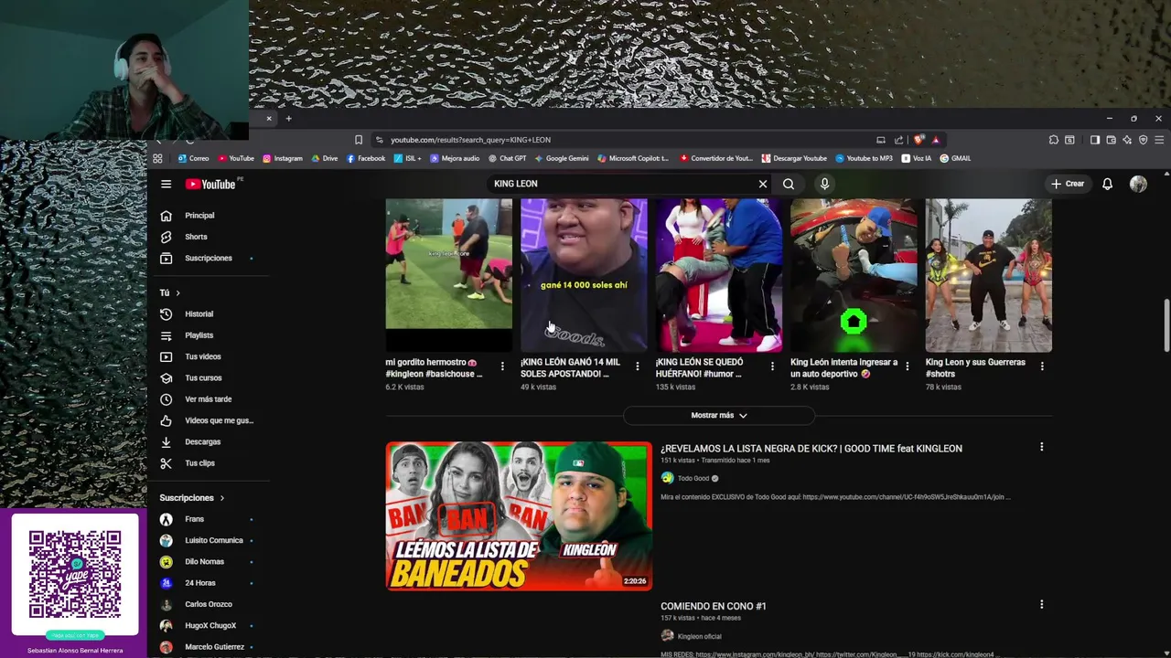Open the GMAIL bookmark
The image size is (1171, 658).
(x=955, y=158)
